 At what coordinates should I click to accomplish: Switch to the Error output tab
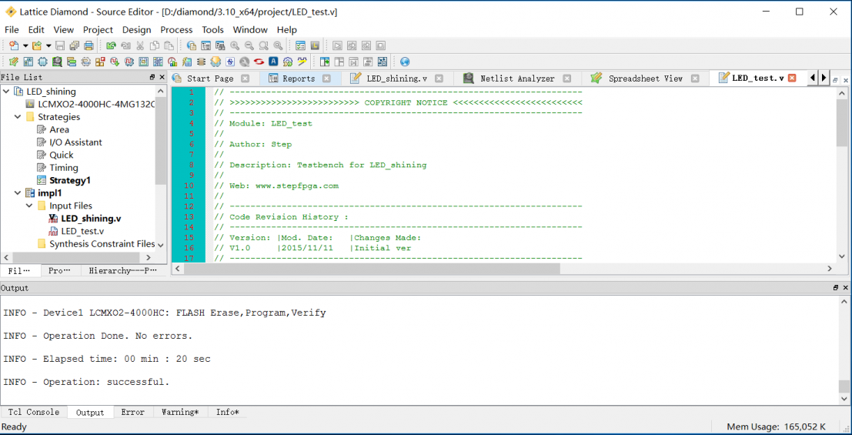pos(132,412)
